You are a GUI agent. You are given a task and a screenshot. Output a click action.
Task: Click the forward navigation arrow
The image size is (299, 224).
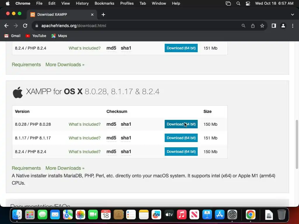pyautogui.click(x=16, y=26)
